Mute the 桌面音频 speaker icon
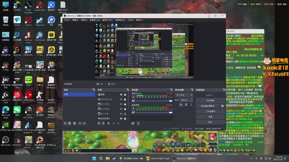 (x=133, y=112)
